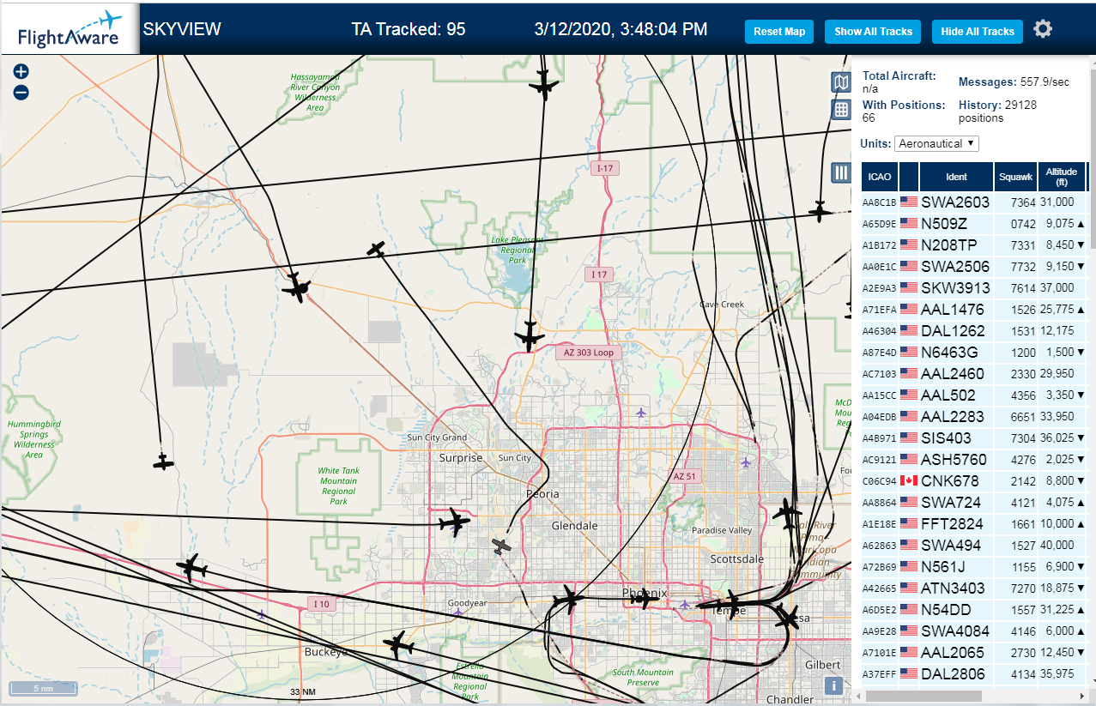Zoom out with the minus map button
This screenshot has width=1096, height=706.
(21, 92)
